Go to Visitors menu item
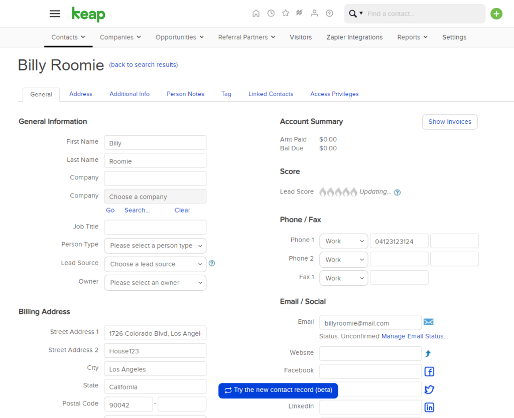 [x=301, y=37]
